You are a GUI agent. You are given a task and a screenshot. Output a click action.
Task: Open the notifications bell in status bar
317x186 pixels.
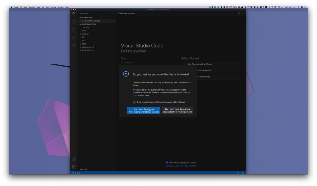(x=243, y=173)
